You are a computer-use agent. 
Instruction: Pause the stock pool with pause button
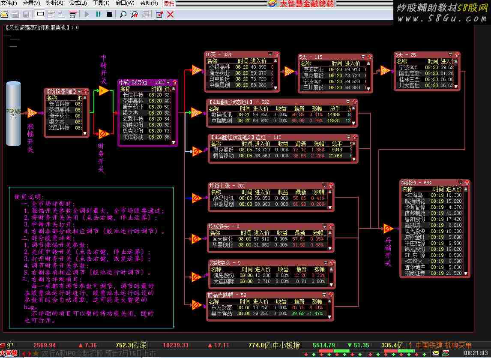tap(98, 15)
